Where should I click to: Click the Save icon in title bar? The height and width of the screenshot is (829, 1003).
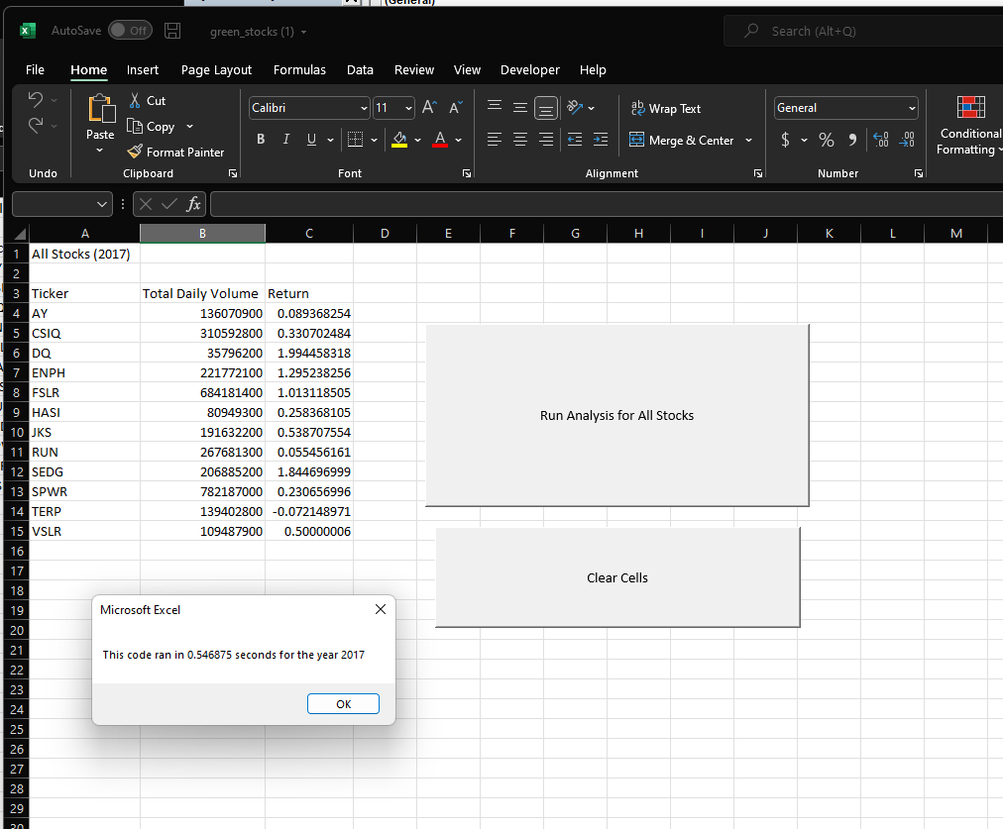tap(172, 31)
